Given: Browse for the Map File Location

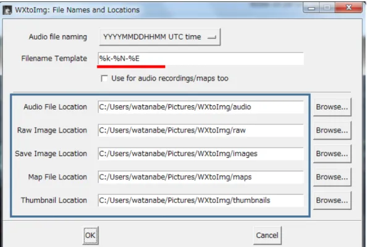Looking at the screenshot, I should tap(332, 177).
